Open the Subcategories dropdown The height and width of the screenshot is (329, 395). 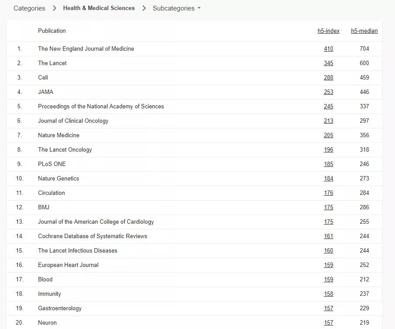click(176, 8)
